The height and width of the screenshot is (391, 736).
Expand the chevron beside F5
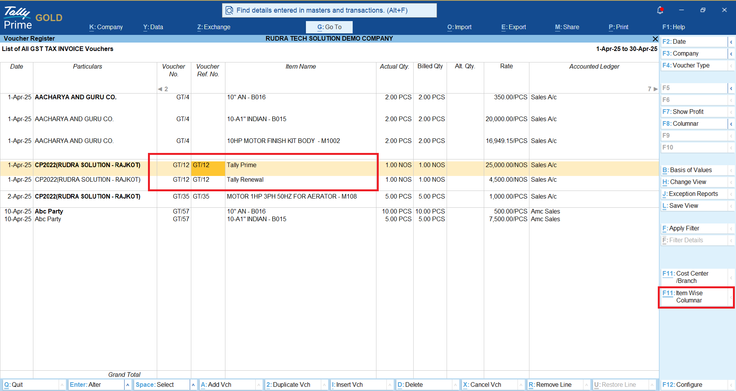coord(731,88)
